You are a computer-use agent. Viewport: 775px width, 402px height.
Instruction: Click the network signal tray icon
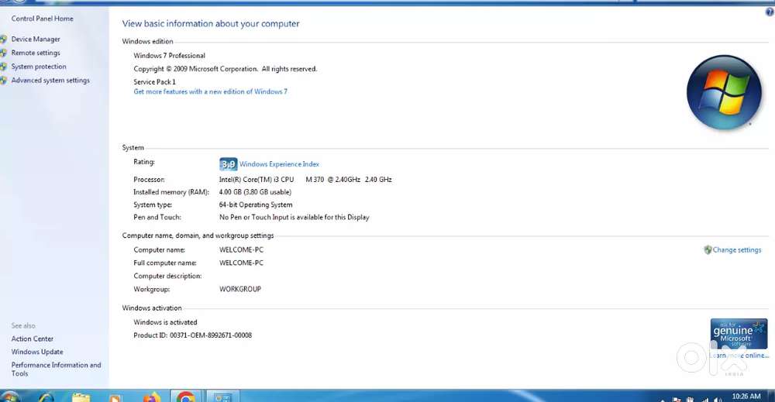click(704, 399)
